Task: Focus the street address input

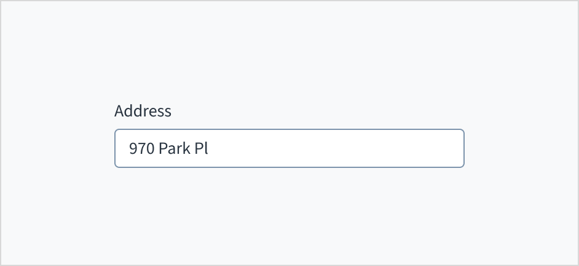Action: click(289, 148)
